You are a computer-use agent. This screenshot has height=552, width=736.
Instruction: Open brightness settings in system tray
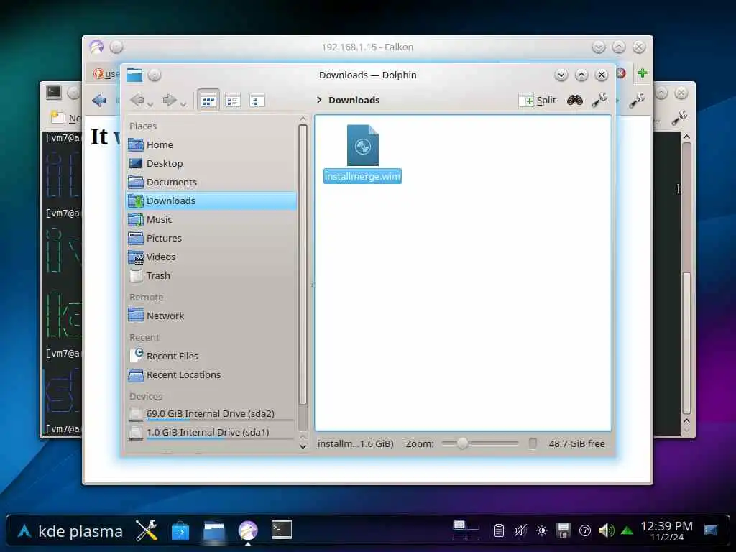pos(542,531)
